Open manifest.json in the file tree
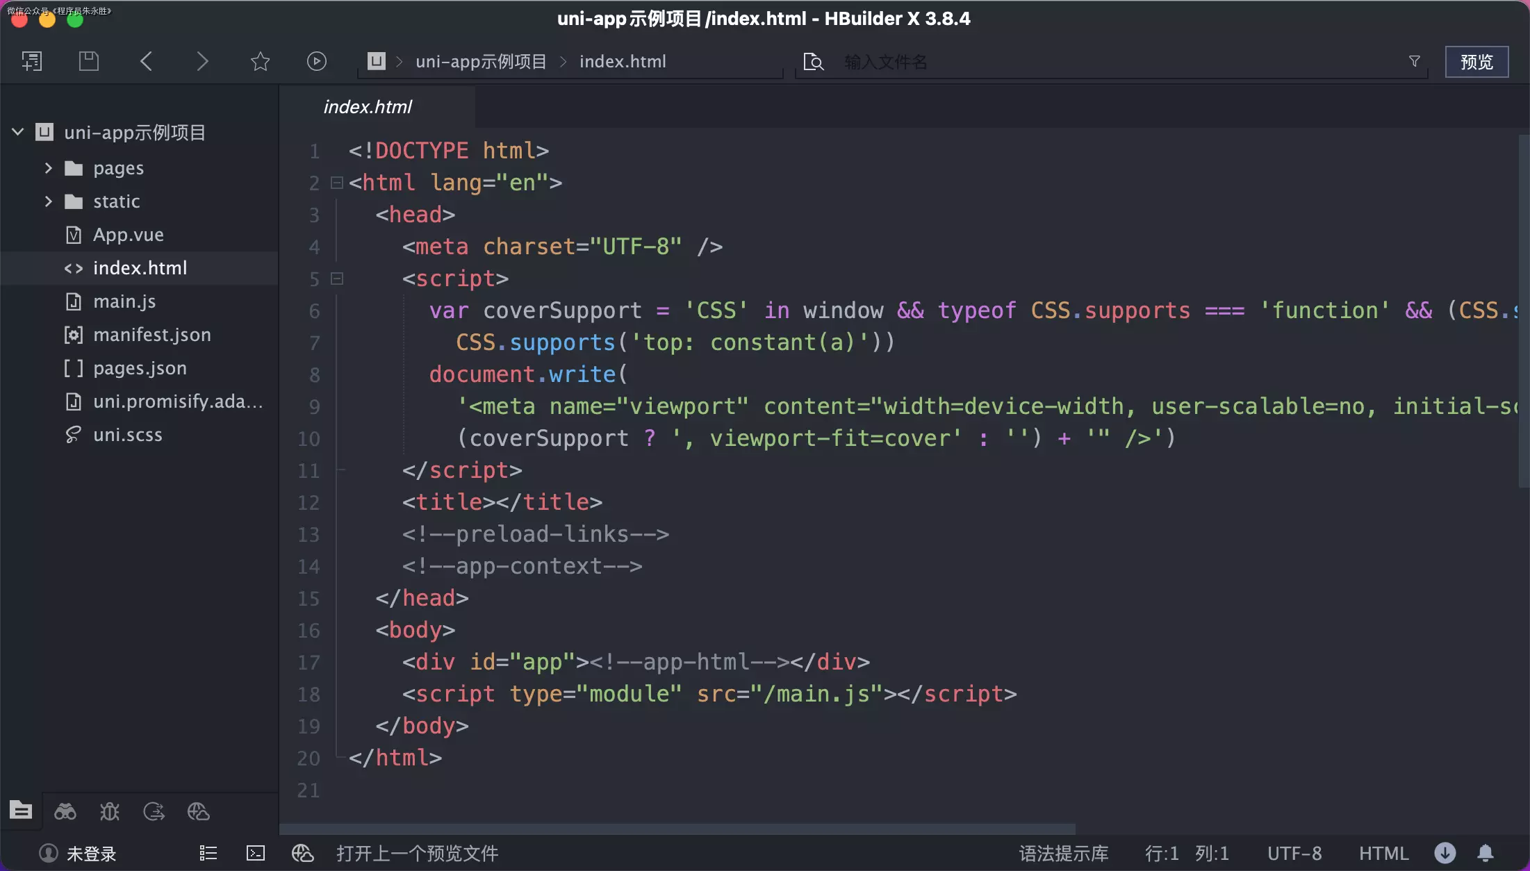 [x=151, y=335]
